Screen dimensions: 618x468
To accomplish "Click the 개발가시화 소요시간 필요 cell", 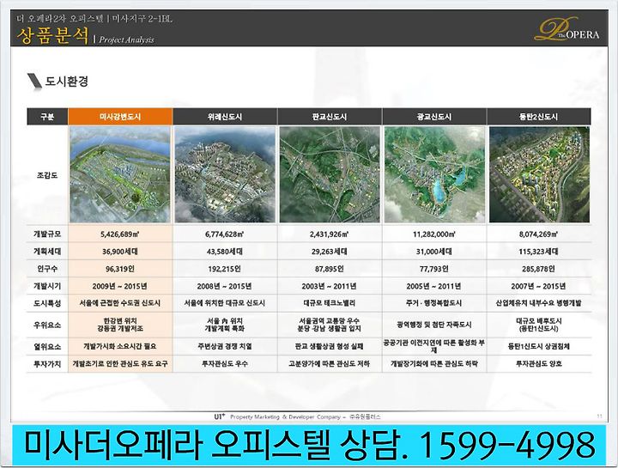I will (x=120, y=347).
